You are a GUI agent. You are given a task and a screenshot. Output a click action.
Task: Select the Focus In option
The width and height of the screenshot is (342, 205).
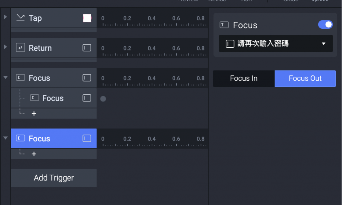pyautogui.click(x=244, y=78)
